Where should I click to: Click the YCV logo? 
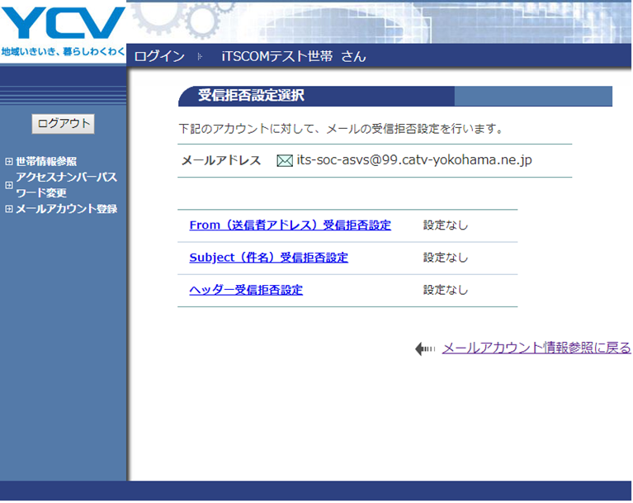click(x=63, y=23)
